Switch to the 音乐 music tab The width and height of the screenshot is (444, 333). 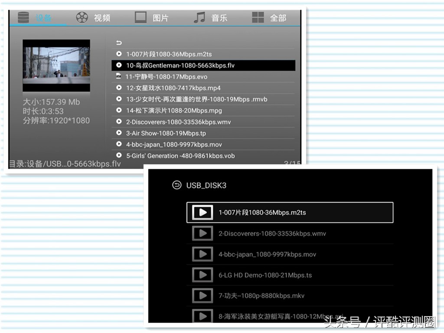click(210, 18)
